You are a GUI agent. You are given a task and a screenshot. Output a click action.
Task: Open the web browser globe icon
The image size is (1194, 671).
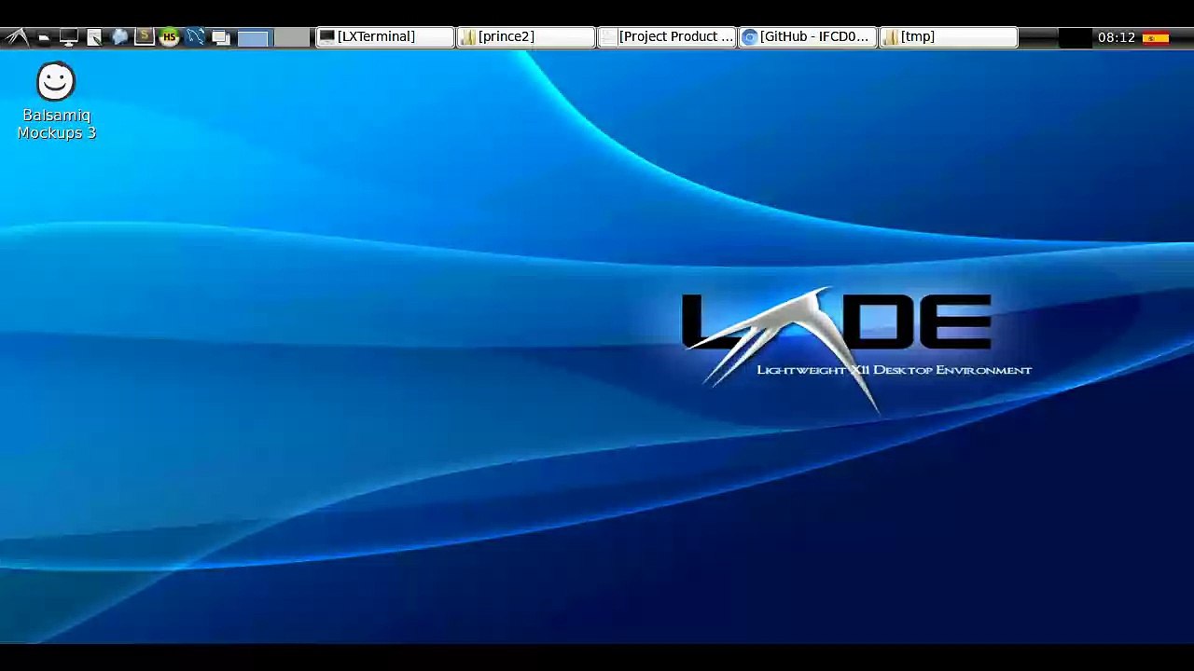(x=119, y=37)
